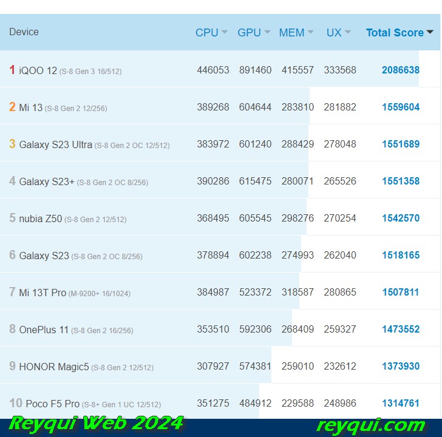Screen dimensions: 442x437
Task: Click Mi 13 total score 1559604
Action: [401, 107]
